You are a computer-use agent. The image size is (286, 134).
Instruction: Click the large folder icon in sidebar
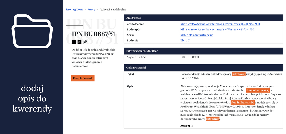pos(32,31)
